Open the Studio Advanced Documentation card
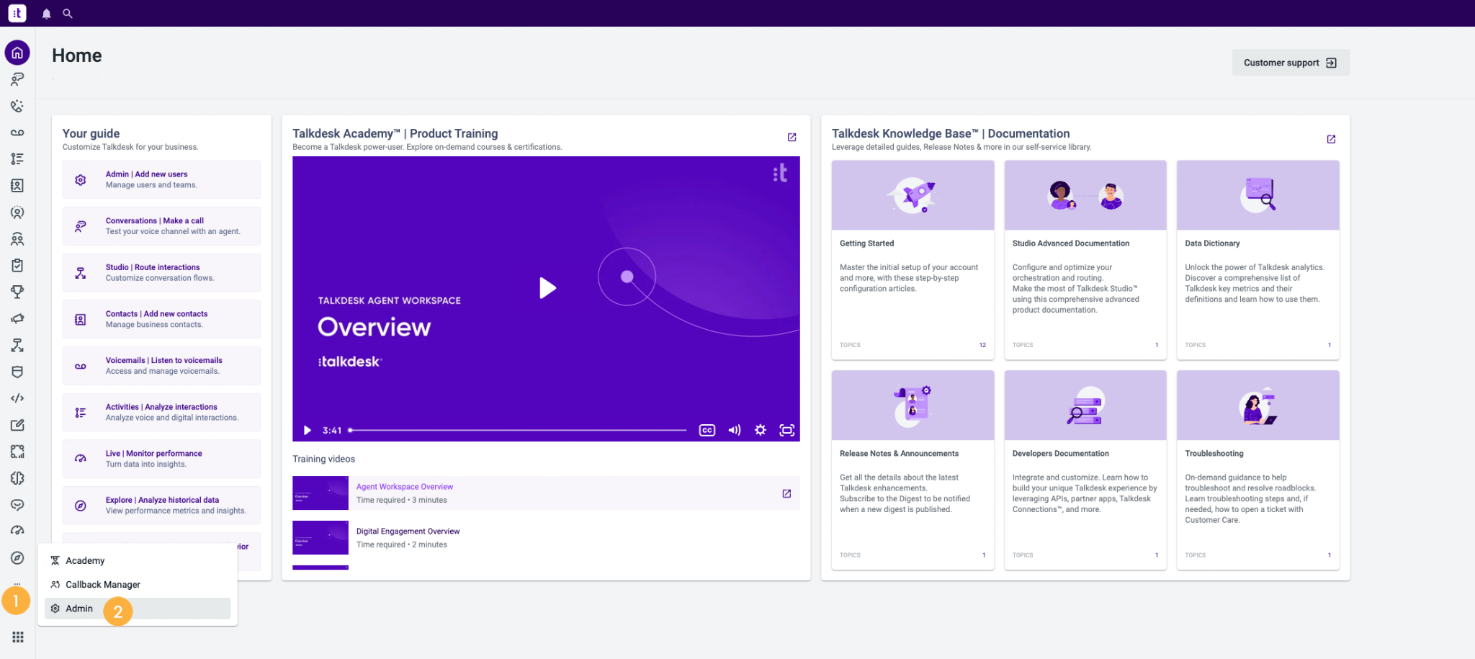The height and width of the screenshot is (659, 1475). pyautogui.click(x=1085, y=259)
